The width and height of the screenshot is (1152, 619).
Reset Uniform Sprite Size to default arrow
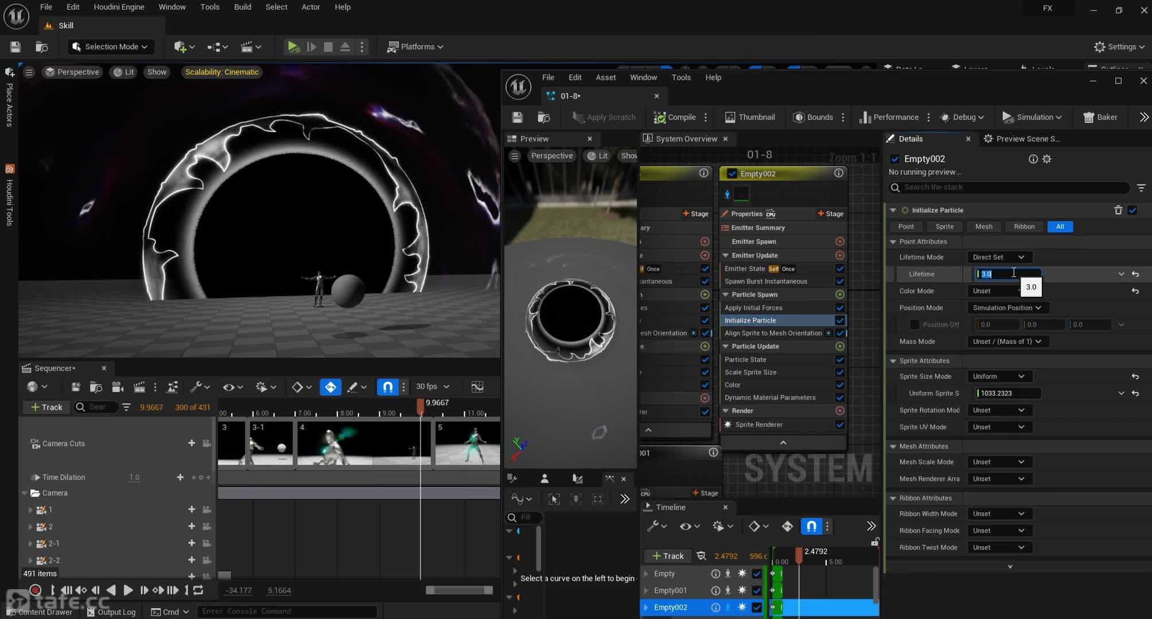point(1135,393)
